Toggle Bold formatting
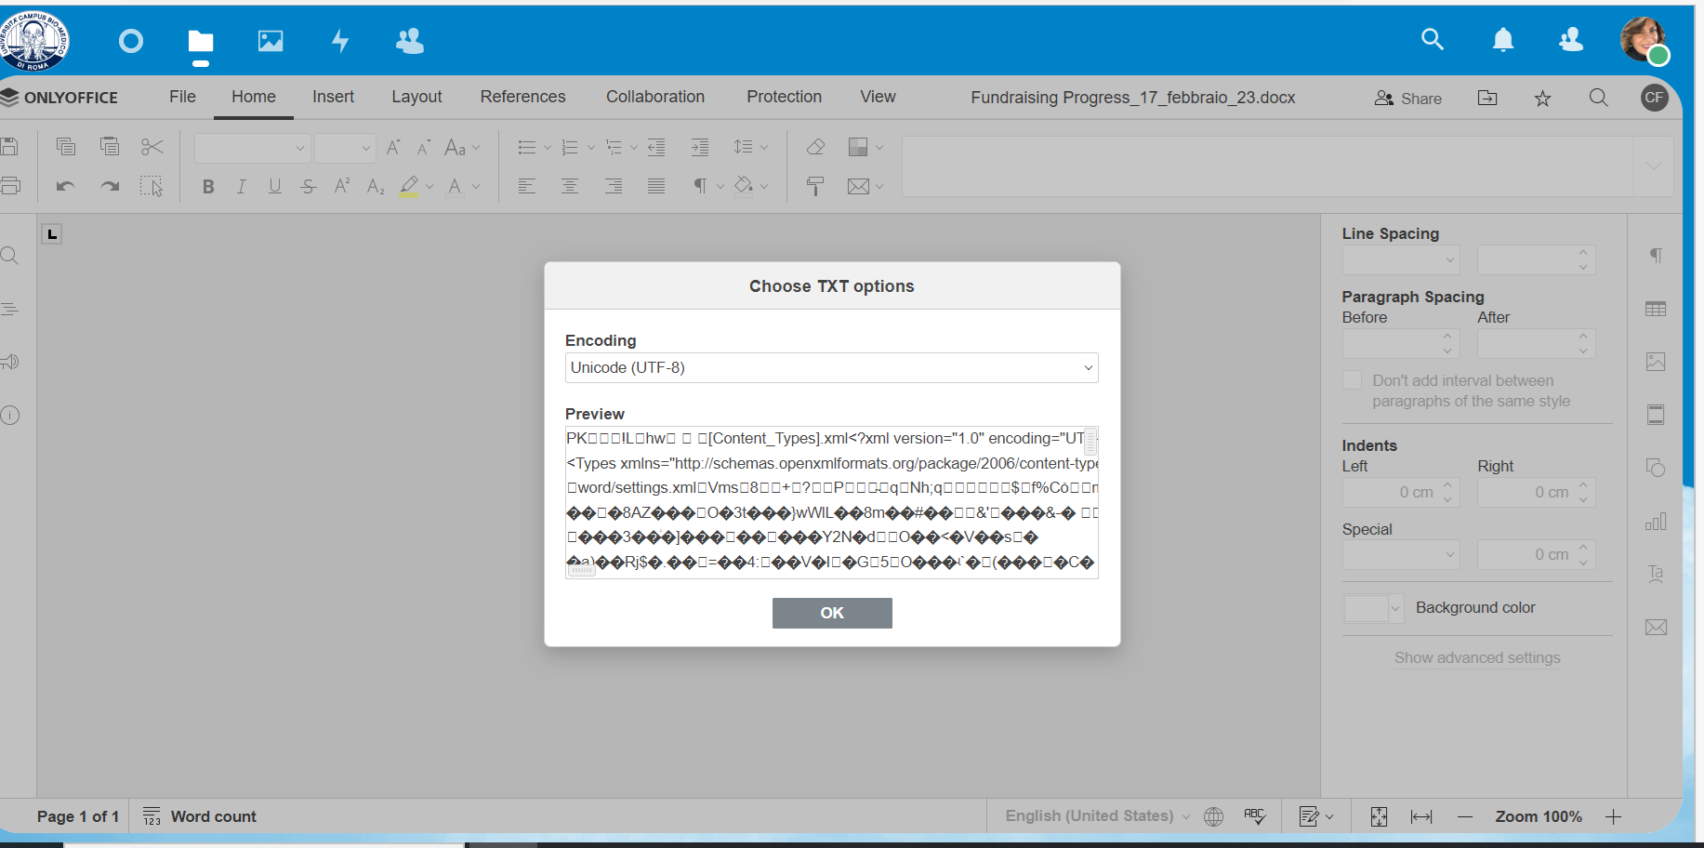Viewport: 1704px width, 848px height. (x=208, y=187)
